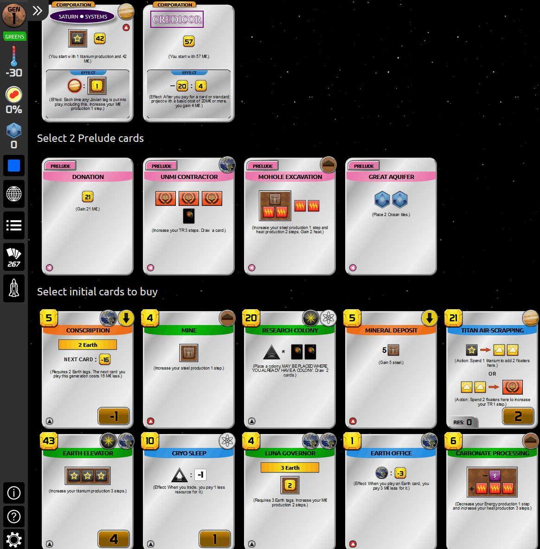The height and width of the screenshot is (549, 540).
Task: Open the settings gear
Action: pyautogui.click(x=13, y=539)
